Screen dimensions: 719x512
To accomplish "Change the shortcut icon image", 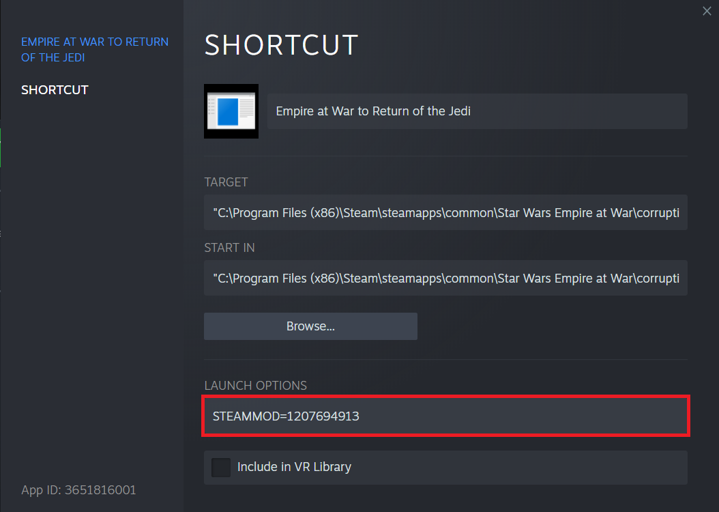I will [x=231, y=111].
